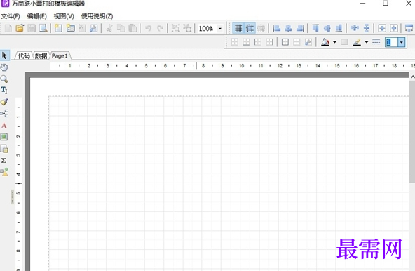Toggle the Show grid button
The width and height of the screenshot is (415, 271).
238,28
